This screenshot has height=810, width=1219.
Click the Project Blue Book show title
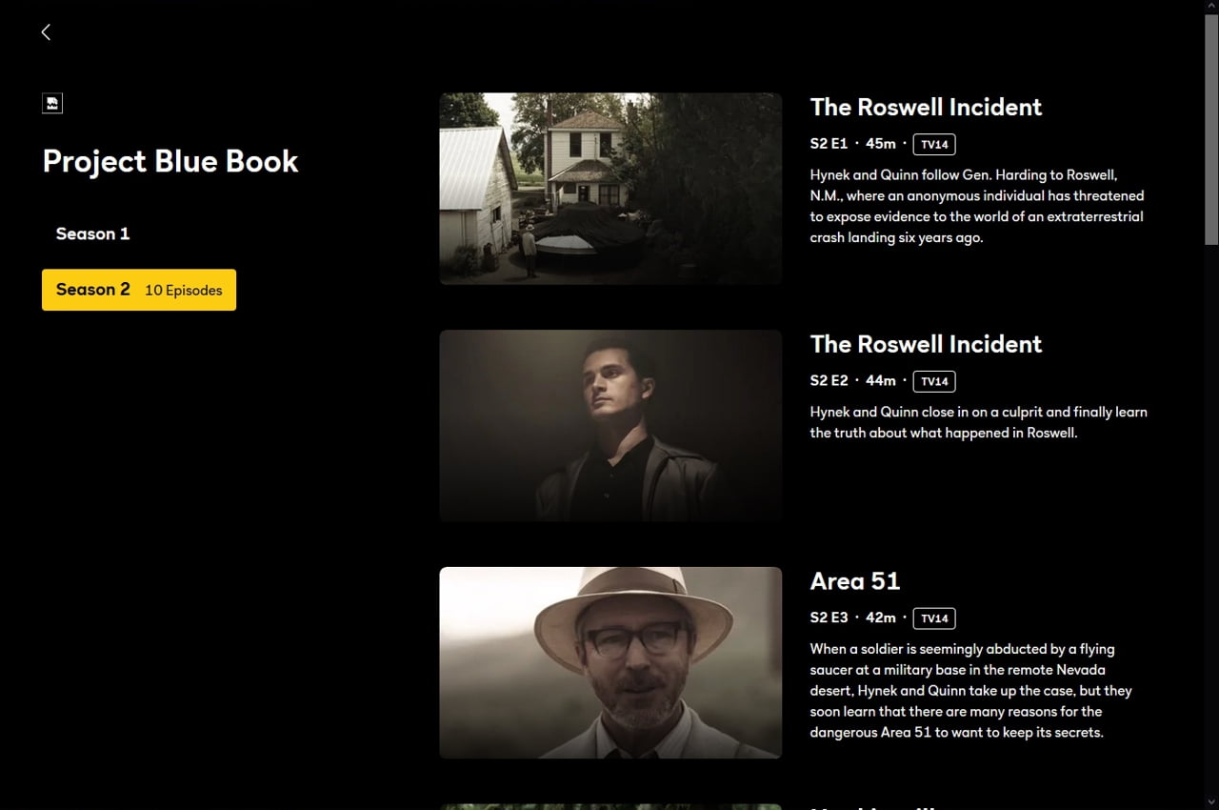click(x=170, y=161)
